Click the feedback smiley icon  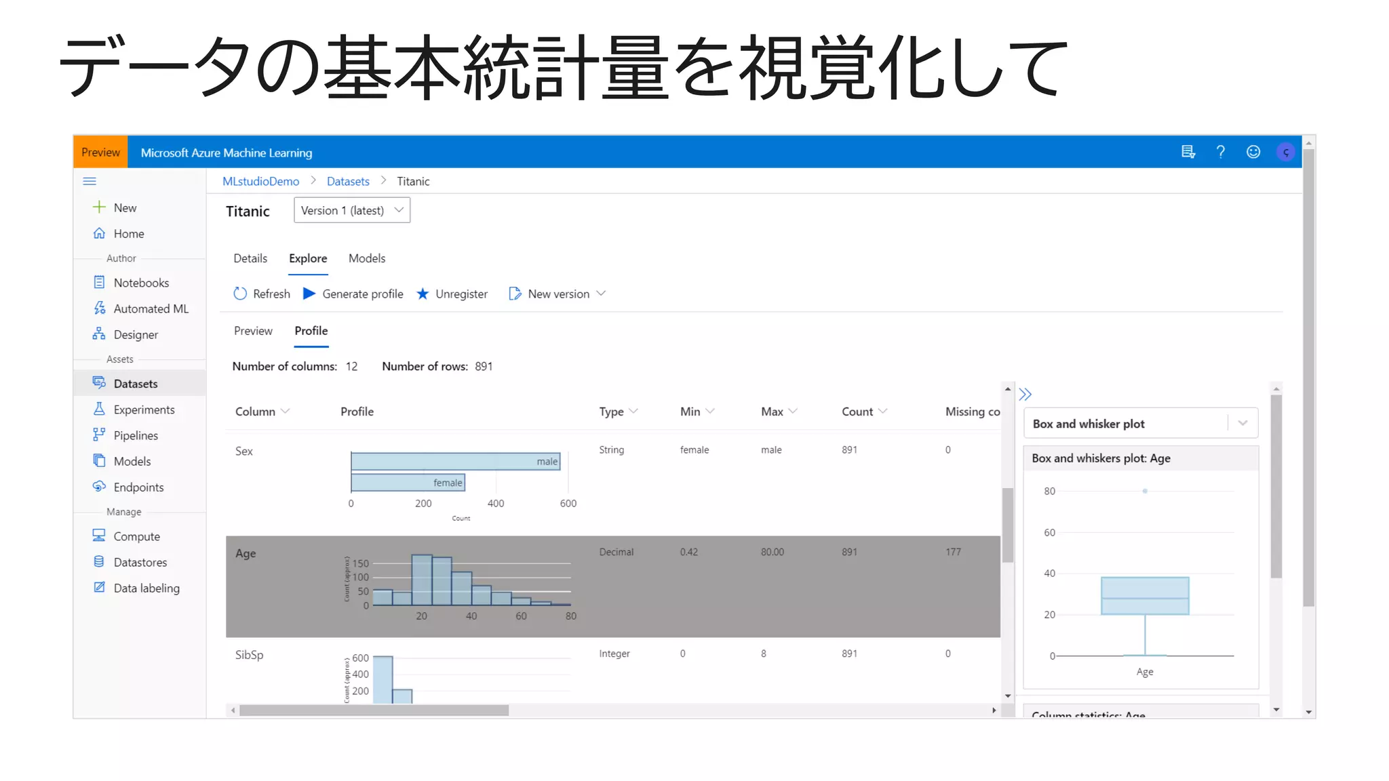point(1253,152)
